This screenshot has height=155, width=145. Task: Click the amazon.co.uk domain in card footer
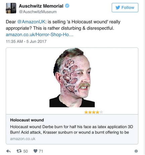pos(23,139)
